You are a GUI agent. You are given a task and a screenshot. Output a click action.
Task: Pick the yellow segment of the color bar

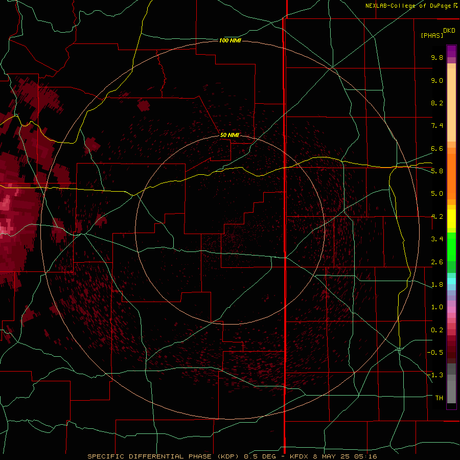[451, 219]
